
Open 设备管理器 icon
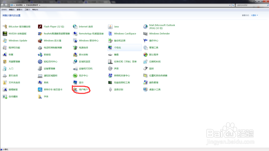click(40, 69)
